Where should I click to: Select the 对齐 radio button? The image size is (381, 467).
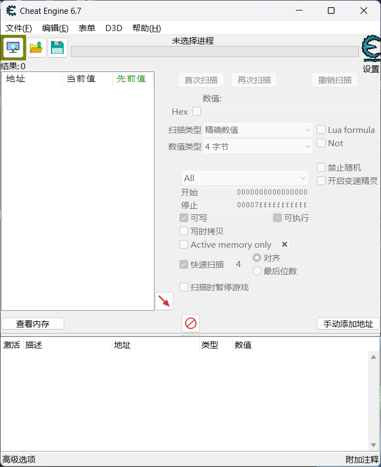(257, 258)
